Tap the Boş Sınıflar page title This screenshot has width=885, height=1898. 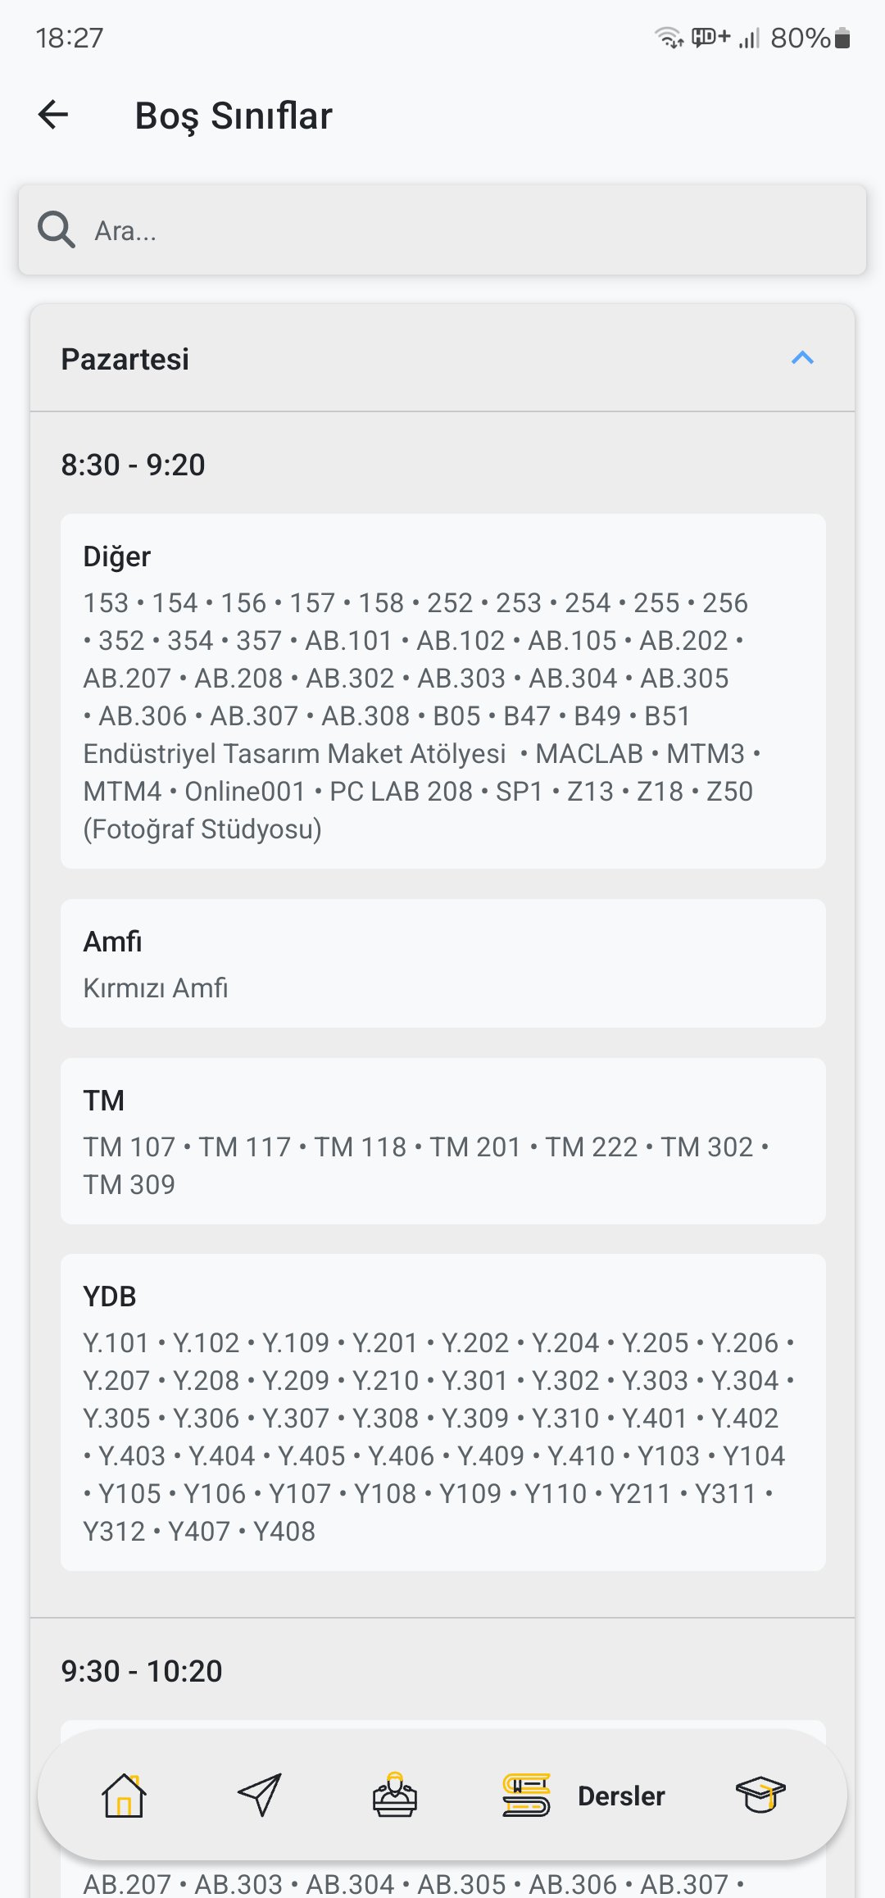[x=234, y=116]
